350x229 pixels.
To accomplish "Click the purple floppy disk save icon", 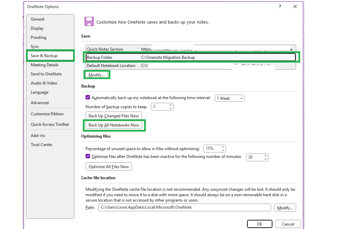I will pos(89,22).
